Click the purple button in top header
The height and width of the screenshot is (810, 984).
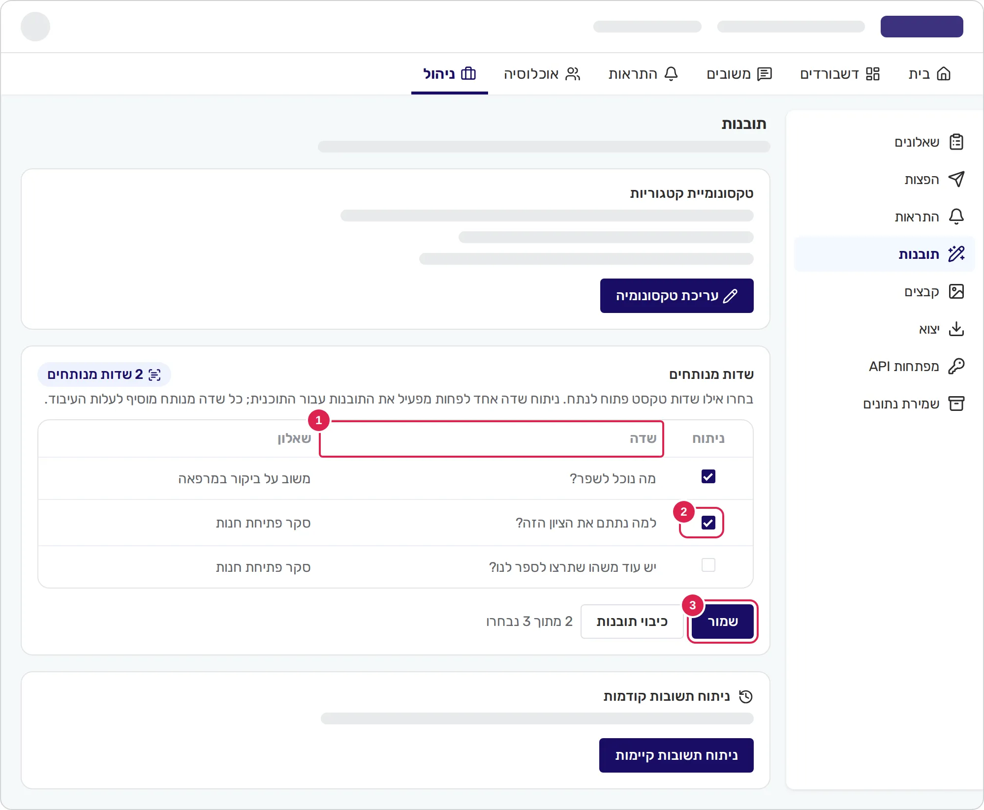[x=922, y=27]
